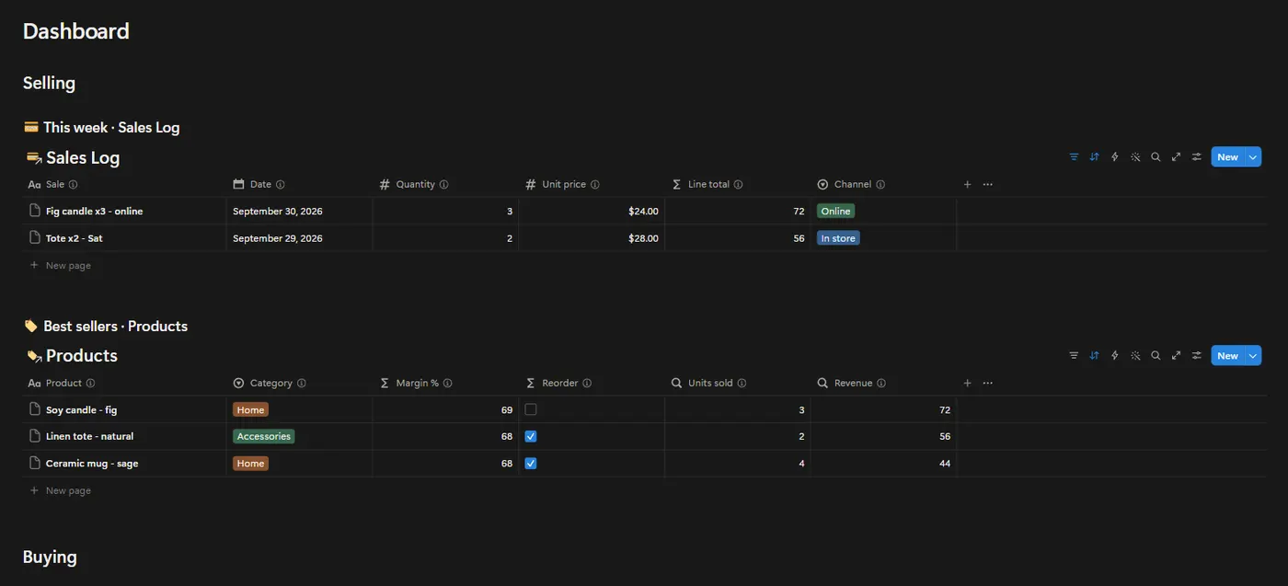
Task: Click the expand full-page icon in Sales Log
Action: [x=1176, y=157]
